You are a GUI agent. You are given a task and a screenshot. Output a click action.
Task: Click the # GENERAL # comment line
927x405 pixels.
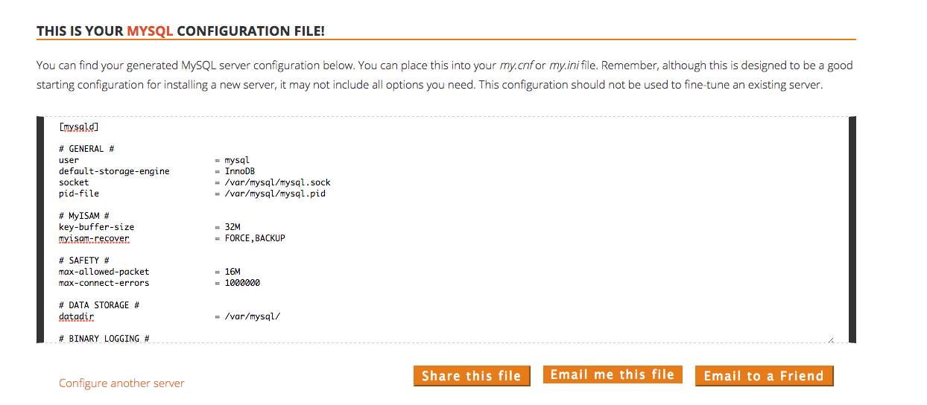point(86,149)
